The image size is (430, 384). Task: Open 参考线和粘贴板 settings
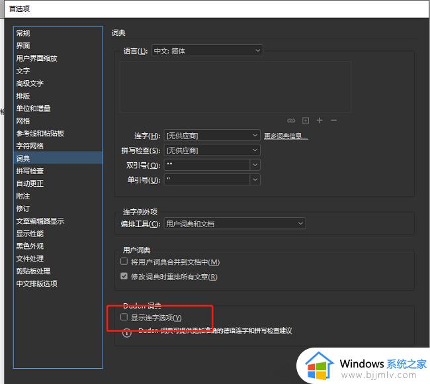click(x=58, y=133)
